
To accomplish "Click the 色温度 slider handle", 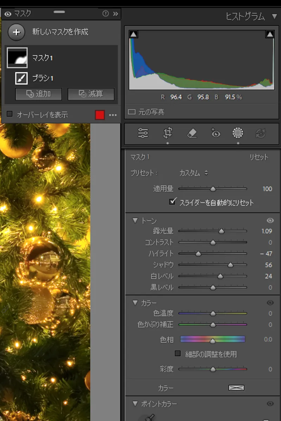I will tap(213, 313).
